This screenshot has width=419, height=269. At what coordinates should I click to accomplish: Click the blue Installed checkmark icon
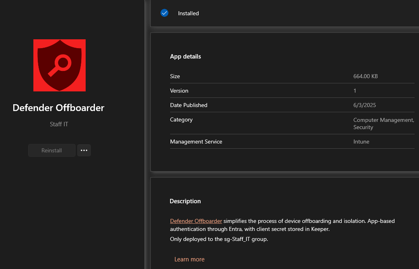pos(164,13)
